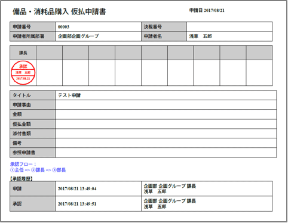Select the 企画部企画グループ department cell
Image resolution: width=288 pixels, height=223 pixels.
[x=98, y=36]
